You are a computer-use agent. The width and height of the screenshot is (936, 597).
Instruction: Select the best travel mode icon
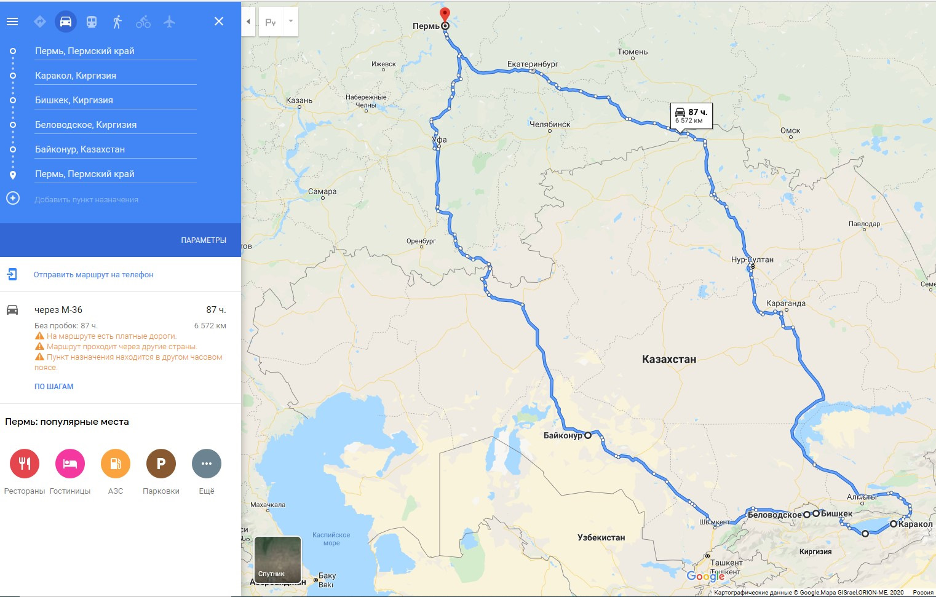[x=40, y=22]
